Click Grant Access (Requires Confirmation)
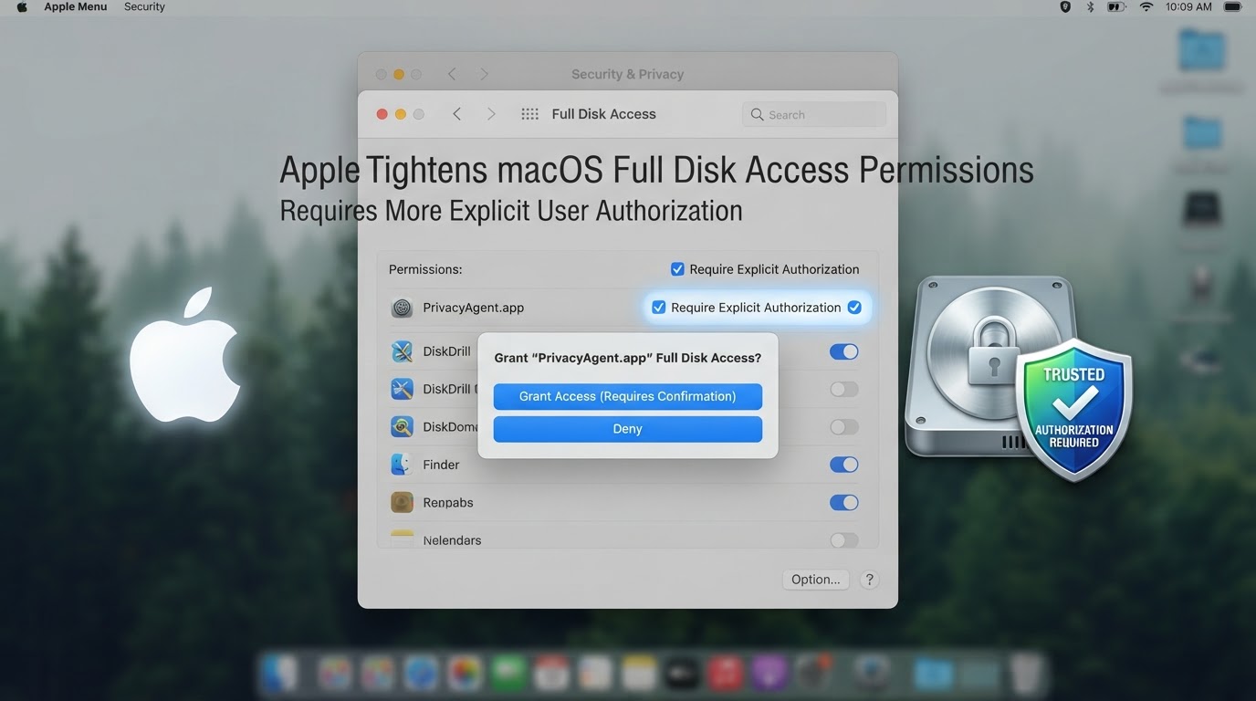1256x701 pixels. 628,396
